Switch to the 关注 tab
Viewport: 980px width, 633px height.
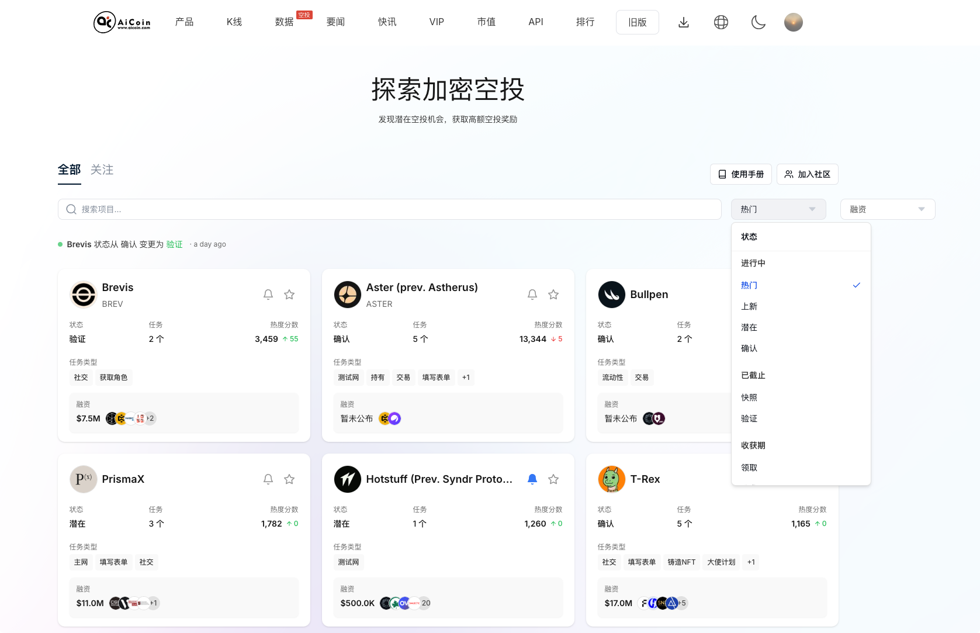[x=102, y=170]
